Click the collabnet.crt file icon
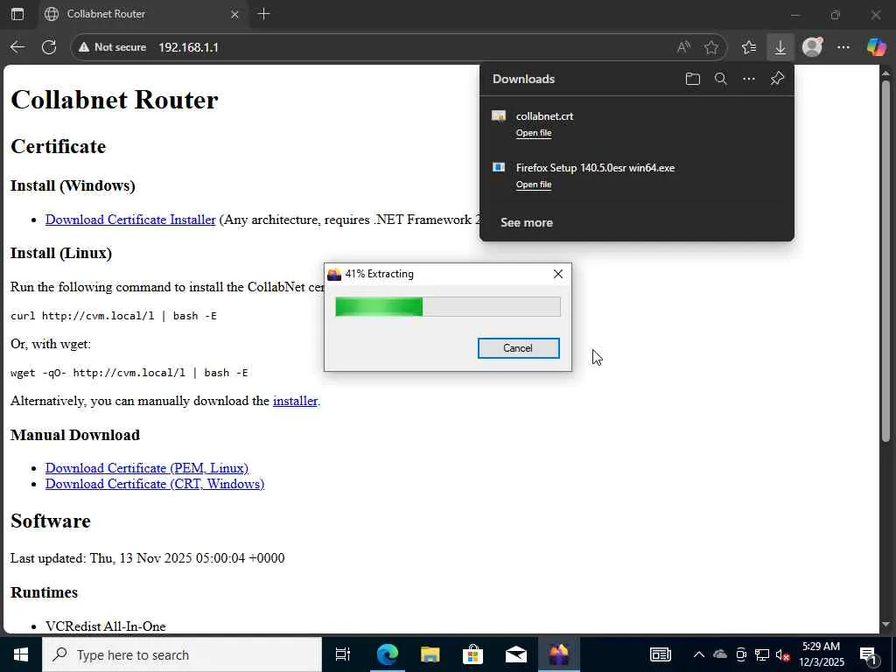 (499, 116)
